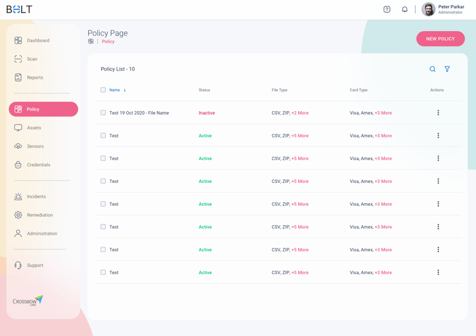This screenshot has height=336, width=476.
Task: Open Support in the sidebar
Action: pos(35,265)
